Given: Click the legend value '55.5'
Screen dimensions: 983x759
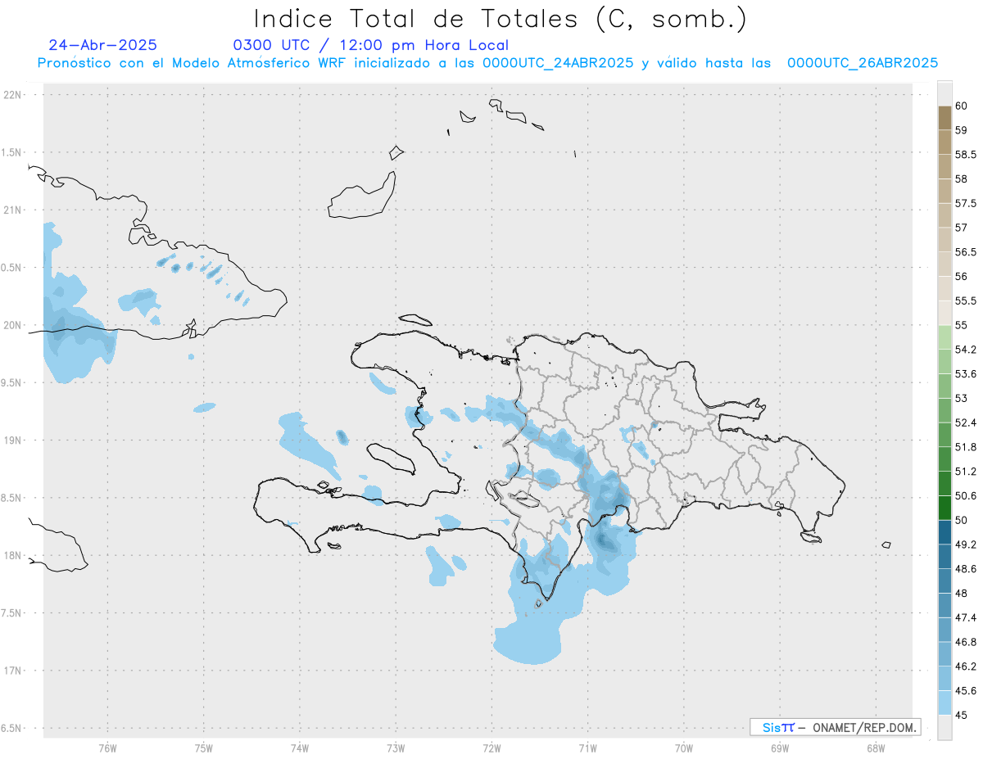Looking at the screenshot, I should (x=965, y=300).
